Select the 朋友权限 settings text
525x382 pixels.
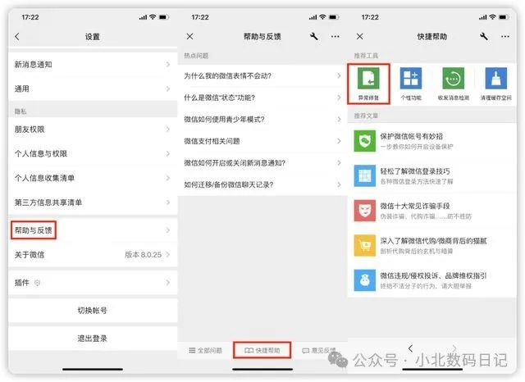[x=30, y=130]
